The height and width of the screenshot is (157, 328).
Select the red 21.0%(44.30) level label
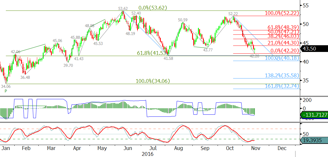point(283,43)
